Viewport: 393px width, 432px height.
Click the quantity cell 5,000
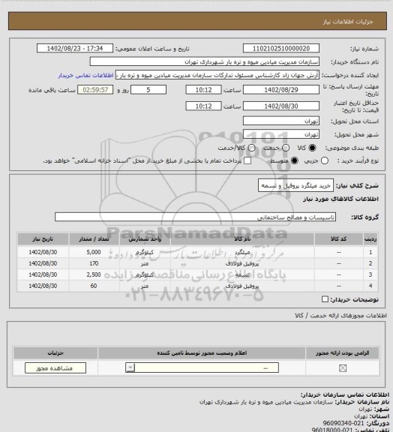click(94, 252)
